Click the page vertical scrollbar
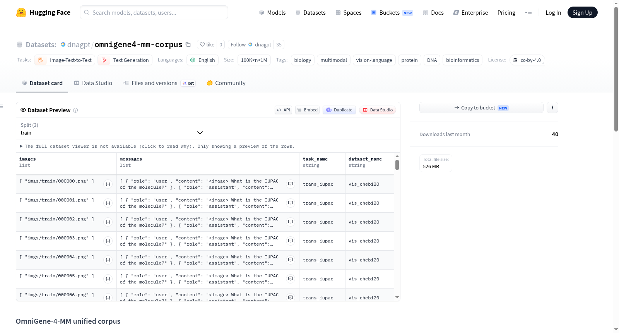Image resolution: width=619 pixels, height=333 pixels. pyautogui.click(x=616, y=70)
